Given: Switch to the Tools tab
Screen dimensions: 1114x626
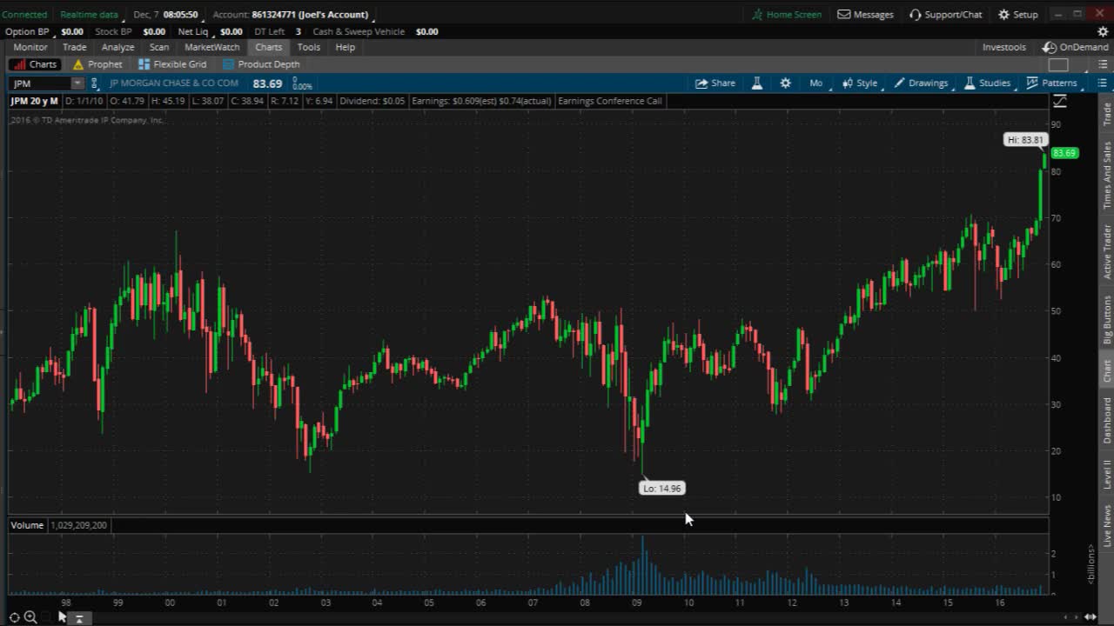Looking at the screenshot, I should tap(308, 48).
